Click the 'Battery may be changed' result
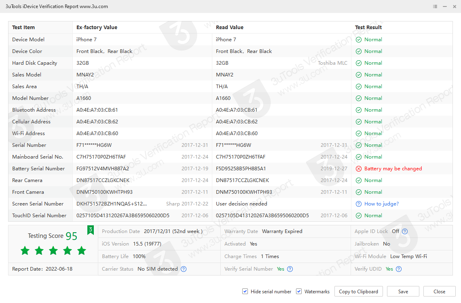Image resolution: width=461 pixels, height=303 pixels. point(393,169)
